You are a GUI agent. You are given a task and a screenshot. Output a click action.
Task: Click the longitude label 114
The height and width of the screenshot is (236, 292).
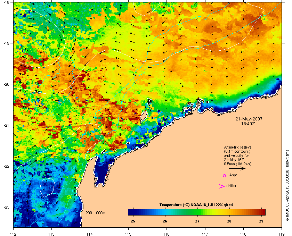pyautogui.click(x=90, y=234)
